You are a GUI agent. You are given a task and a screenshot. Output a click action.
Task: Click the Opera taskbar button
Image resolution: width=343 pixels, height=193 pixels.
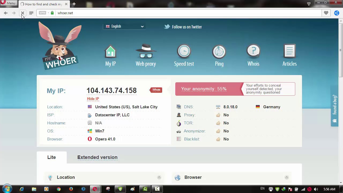tap(95, 189)
